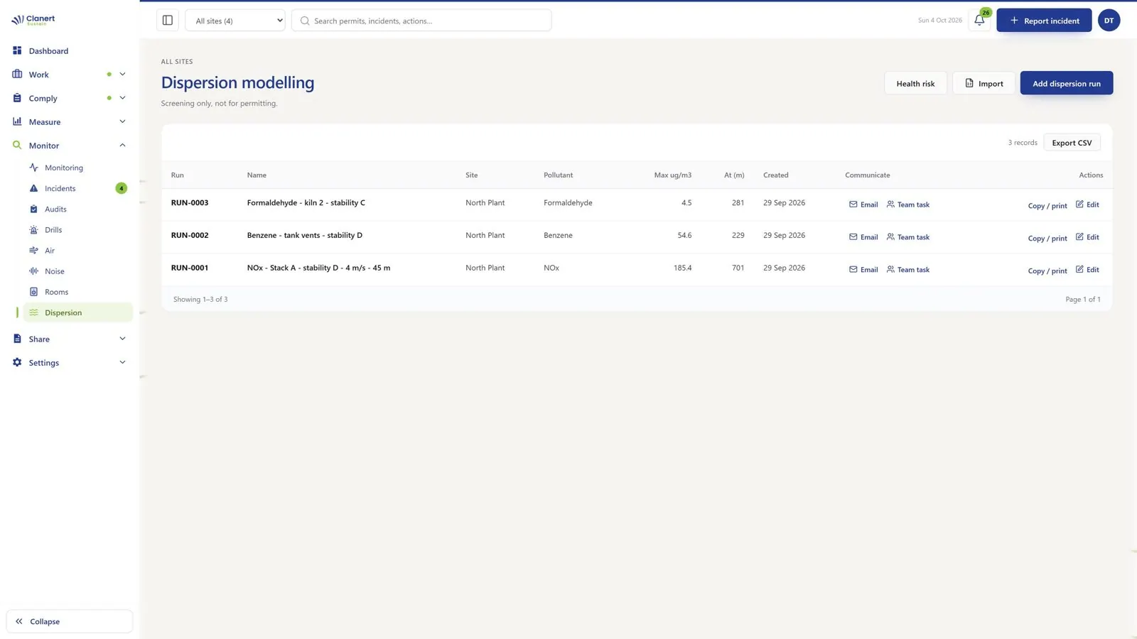Open the notifications bell
Viewport: 1137px width, 639px height.
(x=979, y=21)
